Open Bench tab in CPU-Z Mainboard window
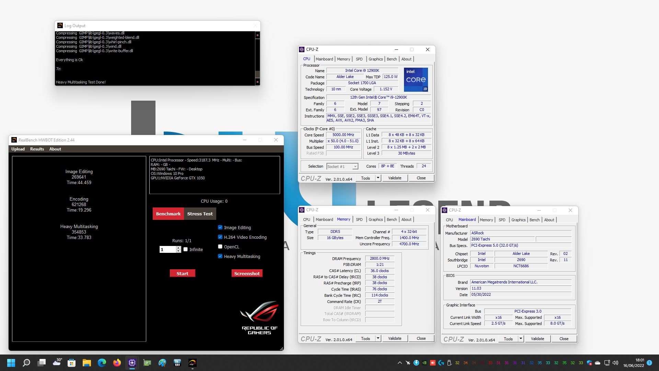The width and height of the screenshot is (659, 371). 534,220
